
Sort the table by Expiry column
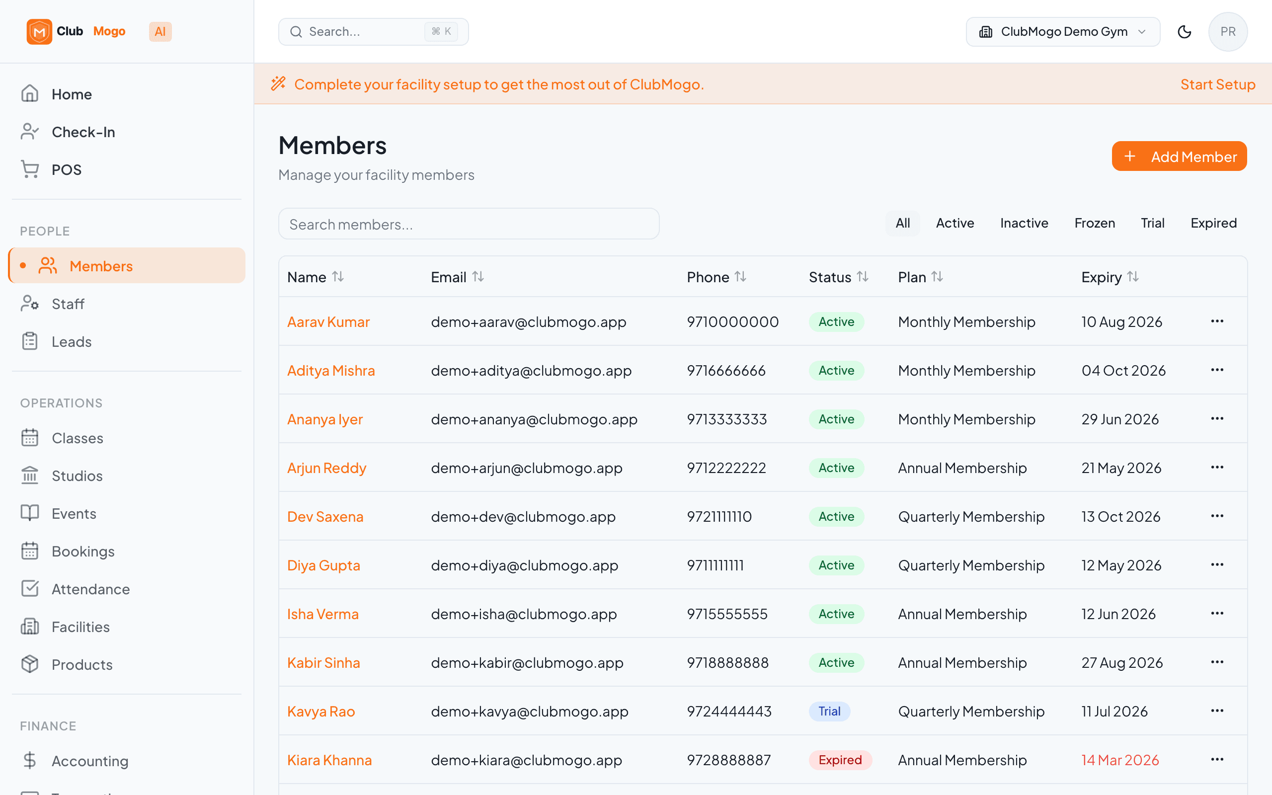tap(1110, 277)
